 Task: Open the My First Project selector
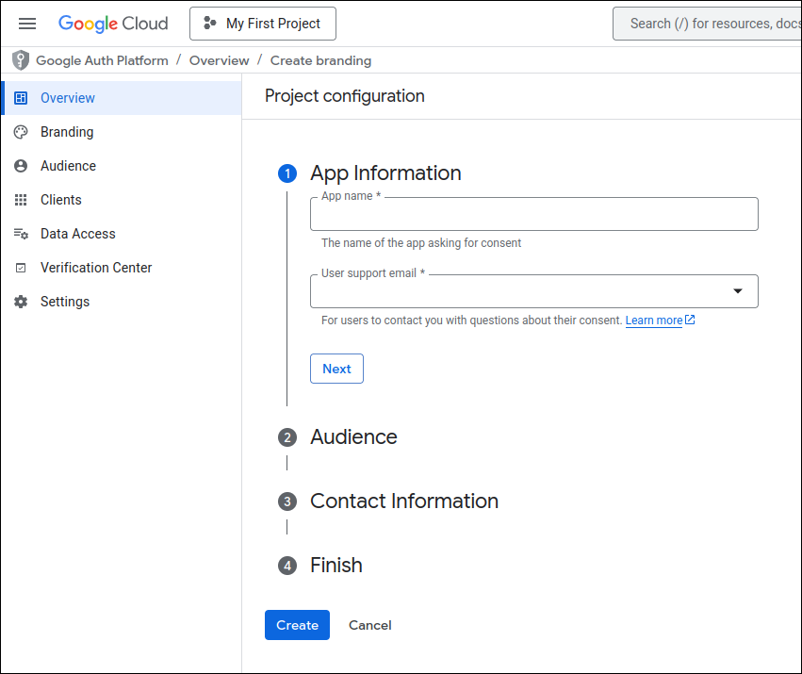pyautogui.click(x=262, y=23)
